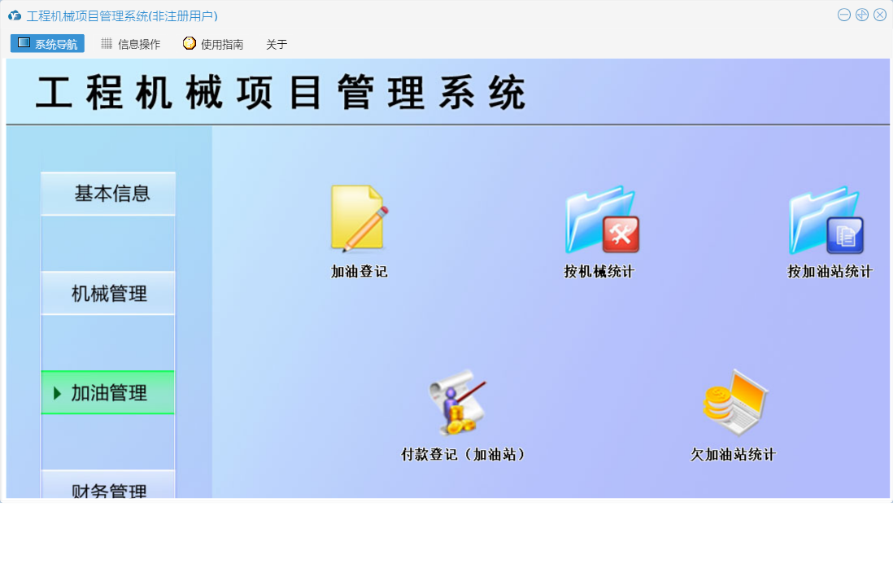Open the 按加油站统计 folder icon
The image size is (893, 585).
(826, 220)
